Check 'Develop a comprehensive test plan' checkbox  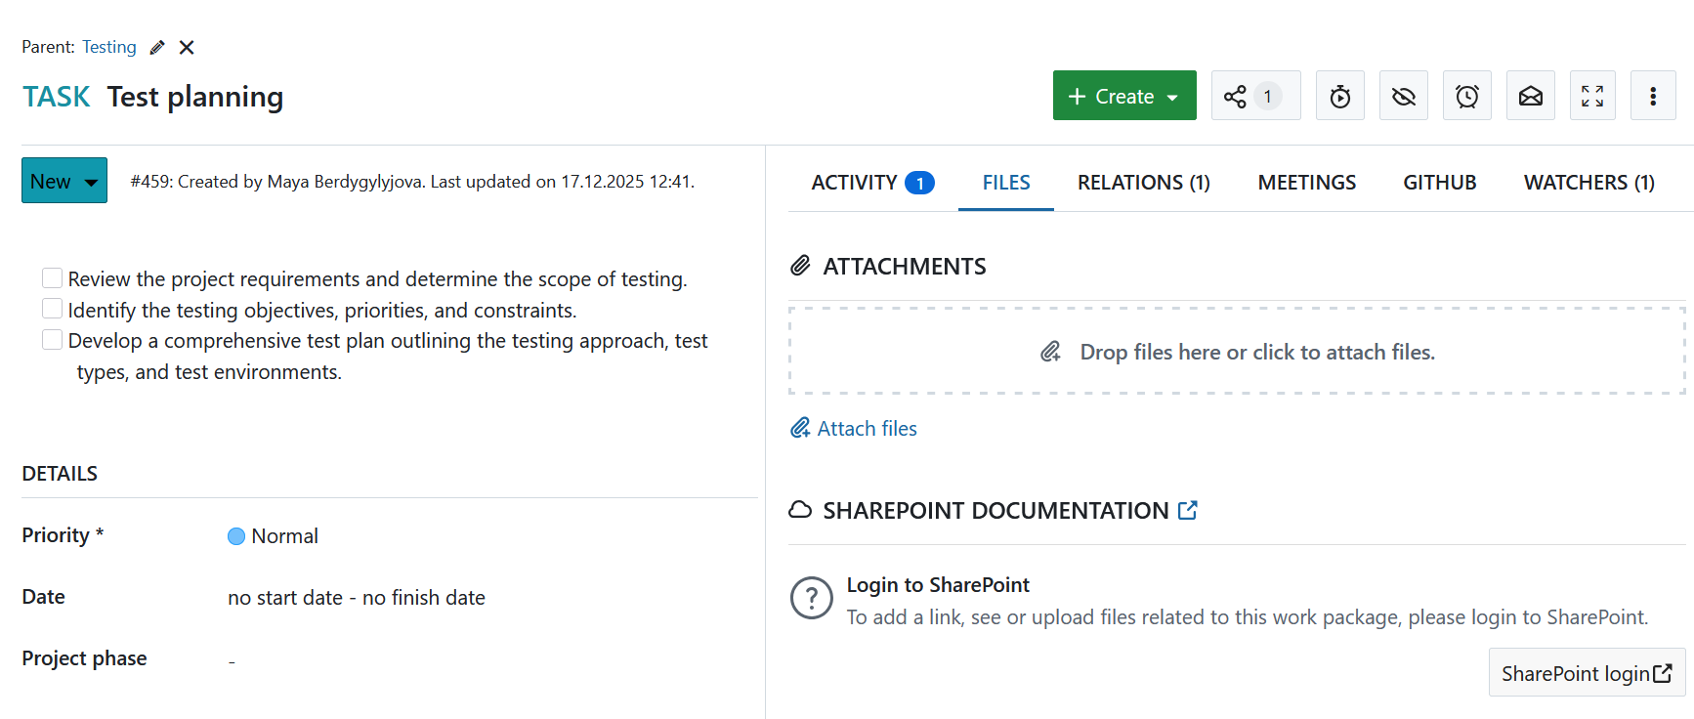pyautogui.click(x=53, y=340)
